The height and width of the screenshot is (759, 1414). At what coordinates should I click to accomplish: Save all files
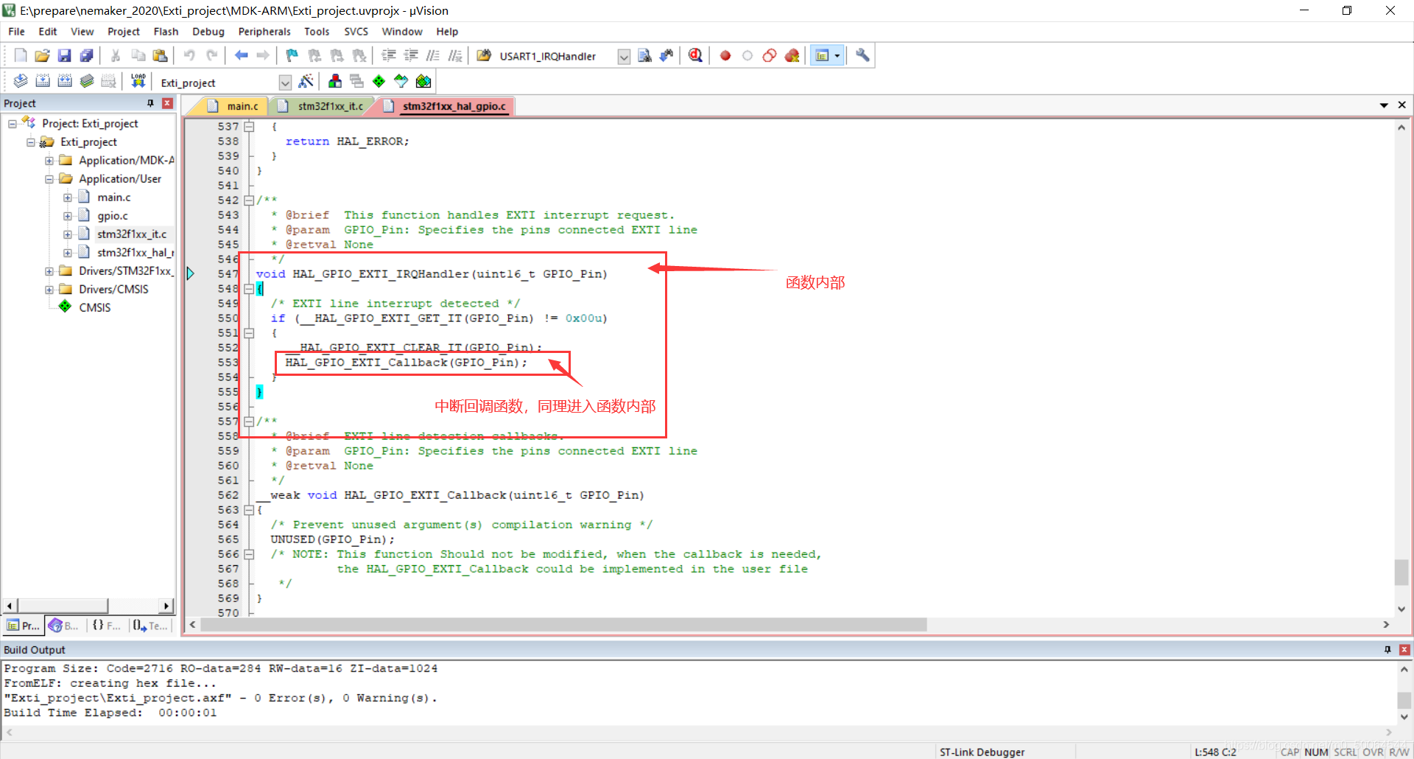87,55
